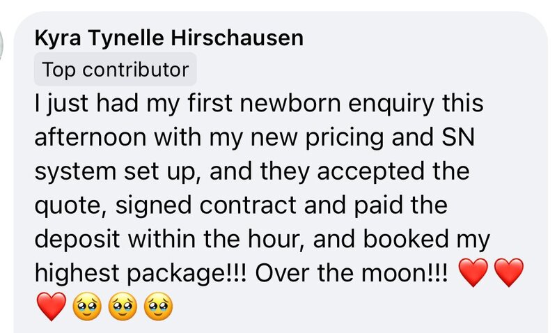Click the word 'newborn' in the comment
The image size is (557, 333).
pos(290,103)
